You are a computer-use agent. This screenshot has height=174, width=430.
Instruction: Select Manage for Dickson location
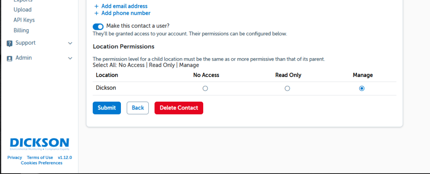pos(362,88)
